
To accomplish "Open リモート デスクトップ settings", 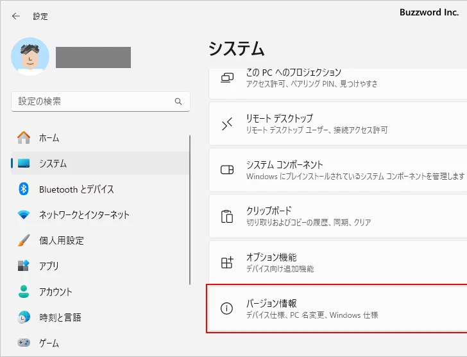I will point(337,124).
